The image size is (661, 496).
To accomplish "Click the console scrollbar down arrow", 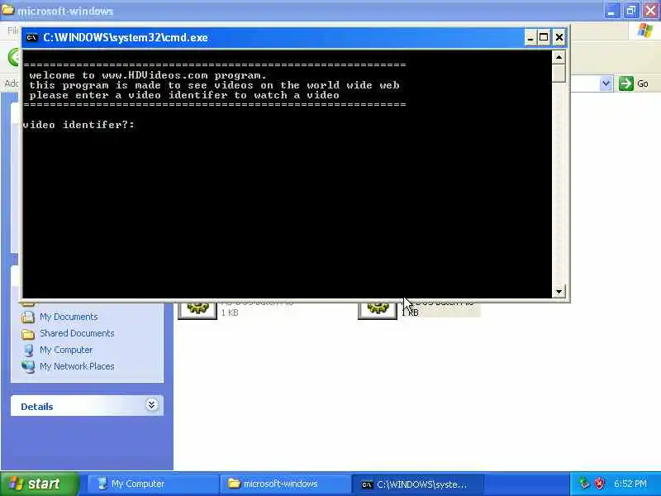I will 559,292.
